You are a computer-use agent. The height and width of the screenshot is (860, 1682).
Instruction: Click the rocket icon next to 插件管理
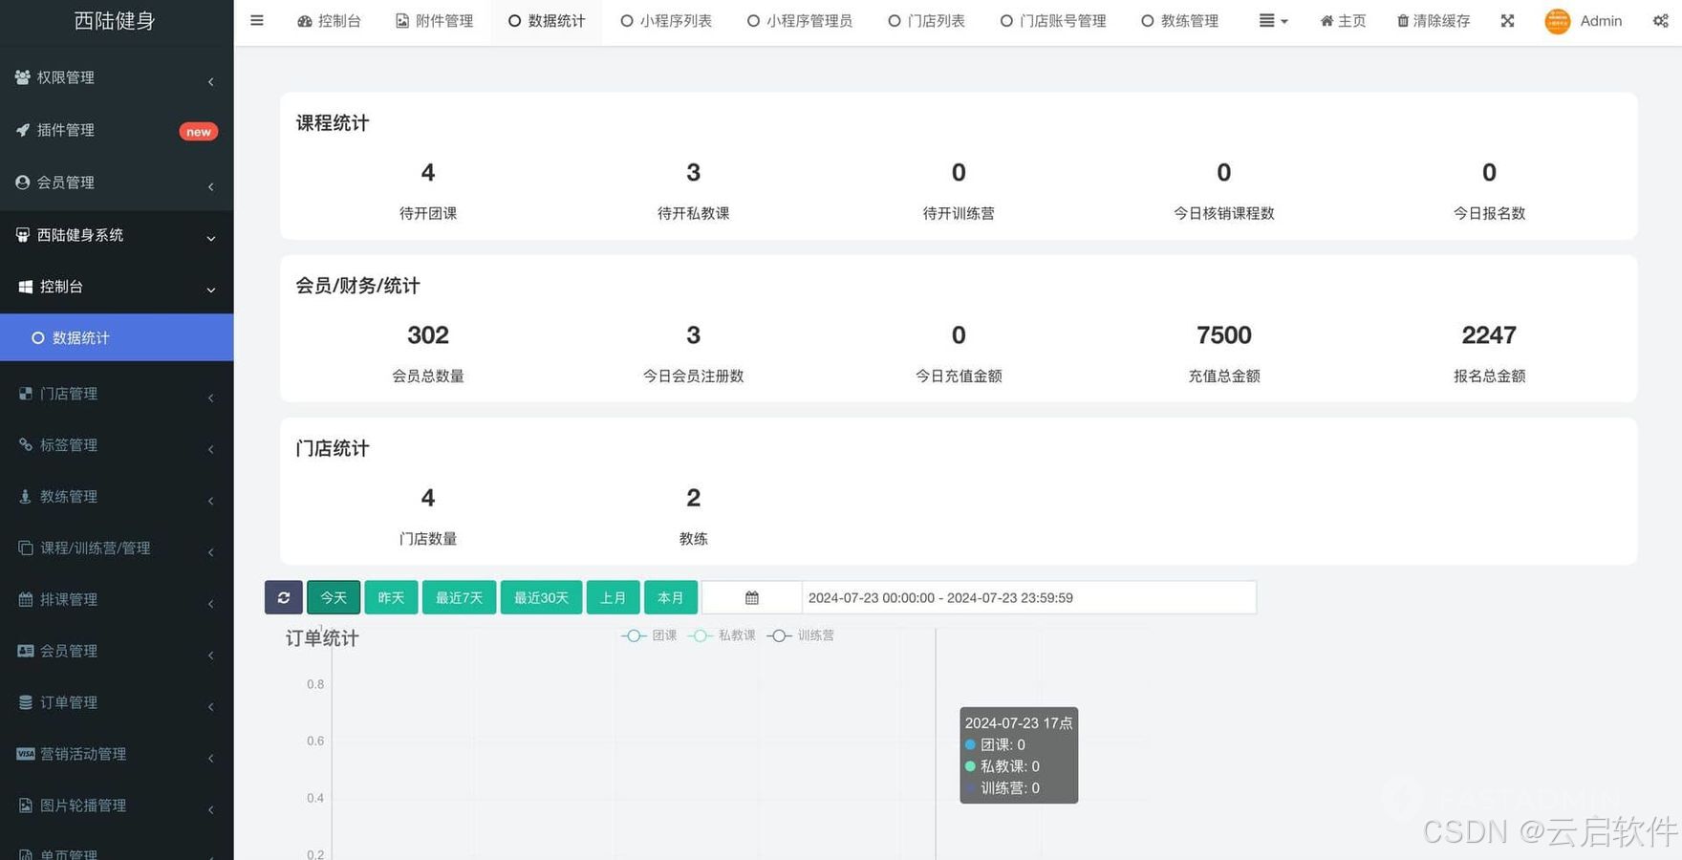[x=23, y=130]
